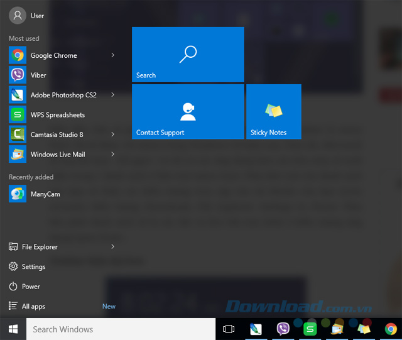The width and height of the screenshot is (402, 340).
Task: Switch to WPS Spreadsheets in taskbar
Action: tap(310, 329)
